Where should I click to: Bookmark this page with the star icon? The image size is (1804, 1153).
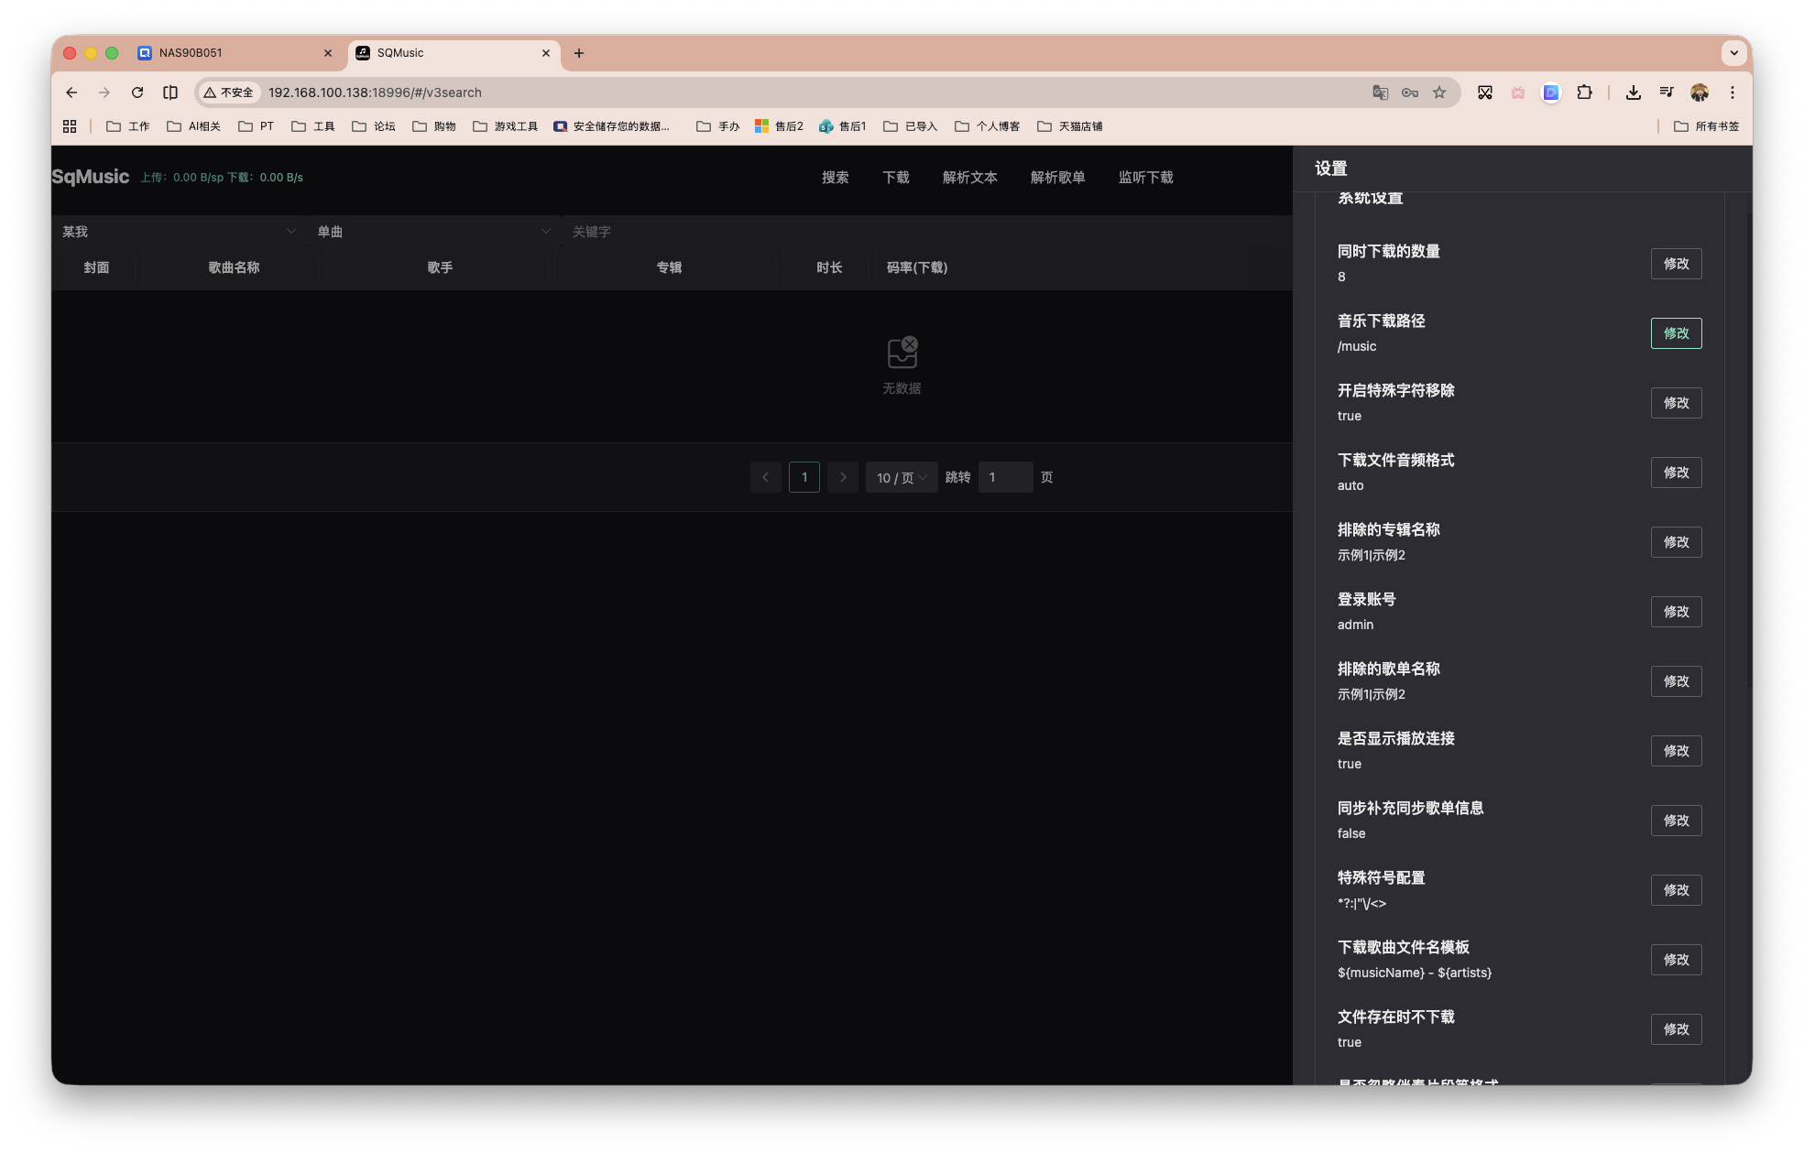[1439, 92]
